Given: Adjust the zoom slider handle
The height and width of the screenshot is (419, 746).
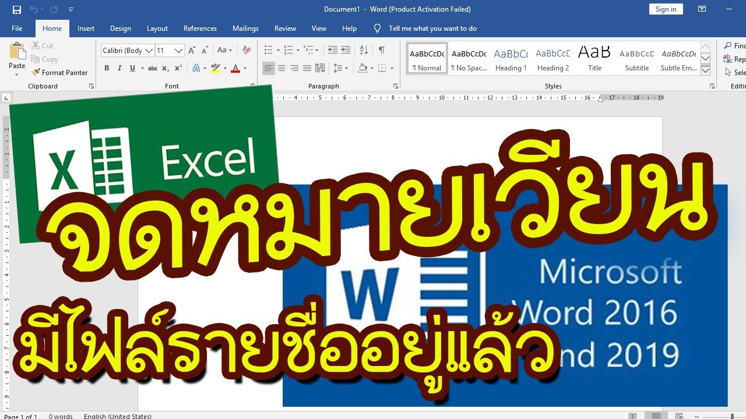Looking at the screenshot, I should coord(732,416).
